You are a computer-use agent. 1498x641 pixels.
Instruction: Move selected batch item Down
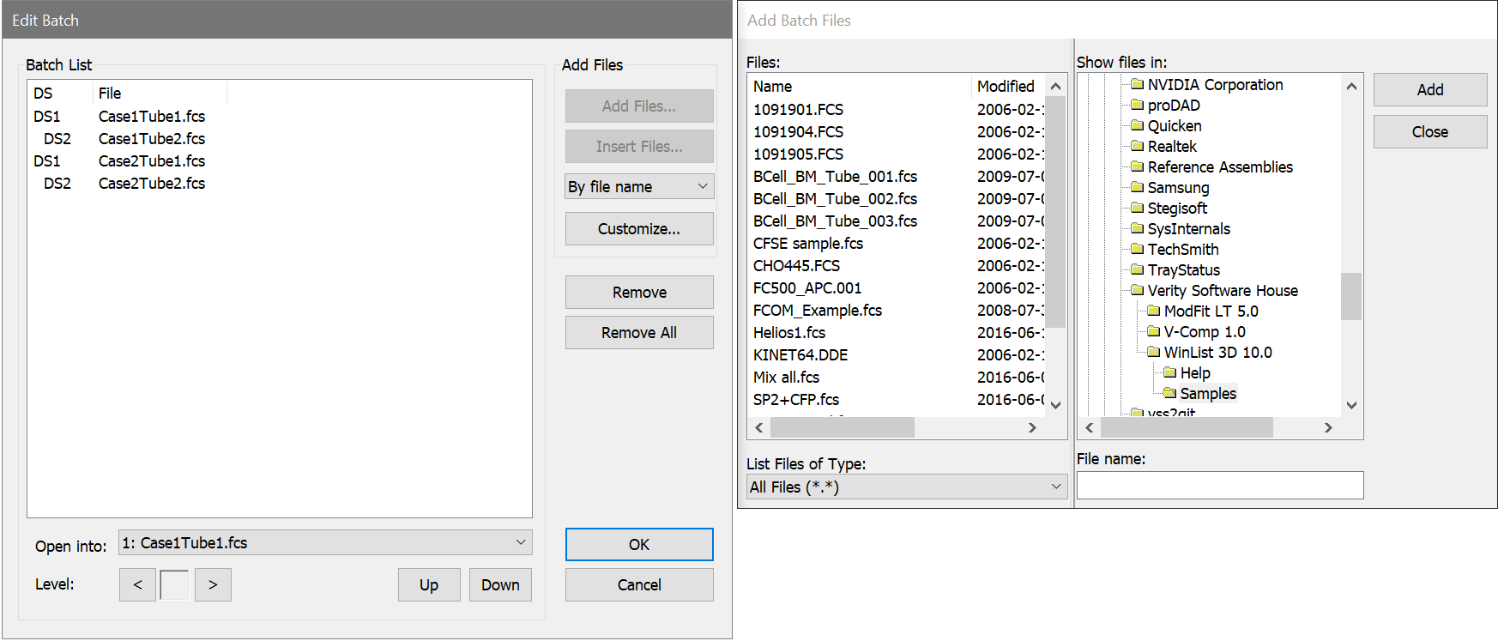(500, 585)
